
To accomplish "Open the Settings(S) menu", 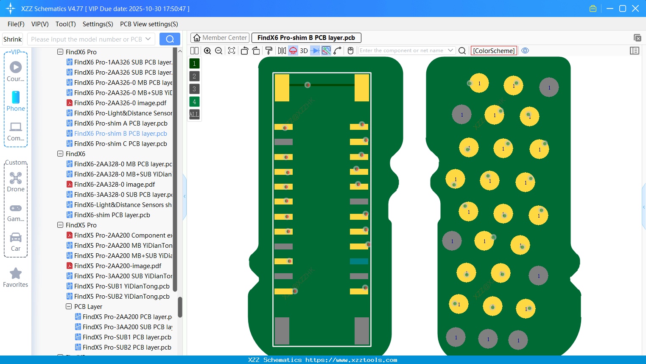I will (98, 24).
